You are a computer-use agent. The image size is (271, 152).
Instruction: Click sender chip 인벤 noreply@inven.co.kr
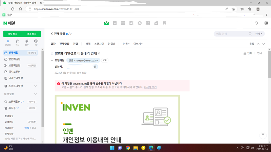pyautogui.click(x=83, y=60)
